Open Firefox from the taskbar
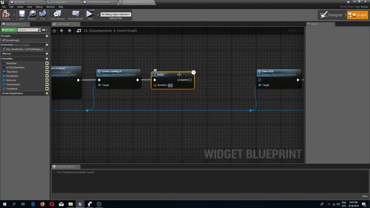370x208 pixels. [x=42, y=204]
